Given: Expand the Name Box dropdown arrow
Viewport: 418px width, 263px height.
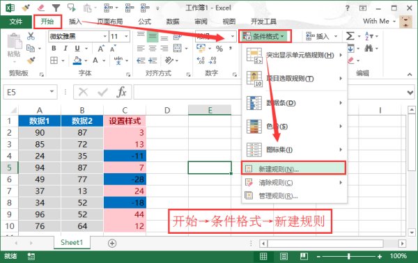Looking at the screenshot, I should [52, 92].
